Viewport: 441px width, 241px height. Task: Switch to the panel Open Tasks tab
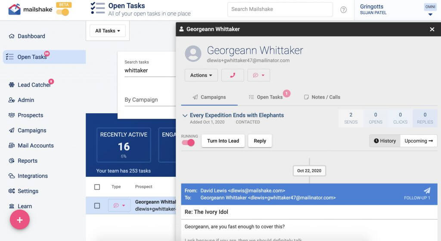(266, 97)
